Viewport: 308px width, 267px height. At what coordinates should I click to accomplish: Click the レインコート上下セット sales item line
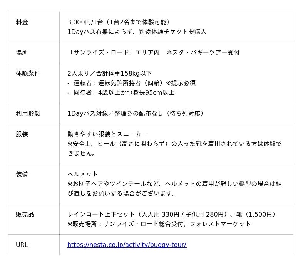[172, 214]
